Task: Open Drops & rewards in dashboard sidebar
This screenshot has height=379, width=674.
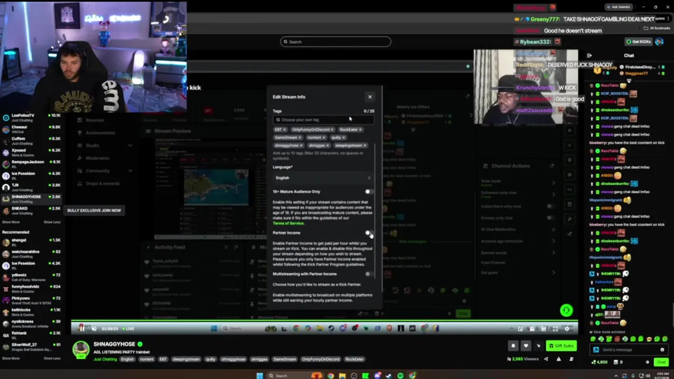Action: tap(103, 183)
